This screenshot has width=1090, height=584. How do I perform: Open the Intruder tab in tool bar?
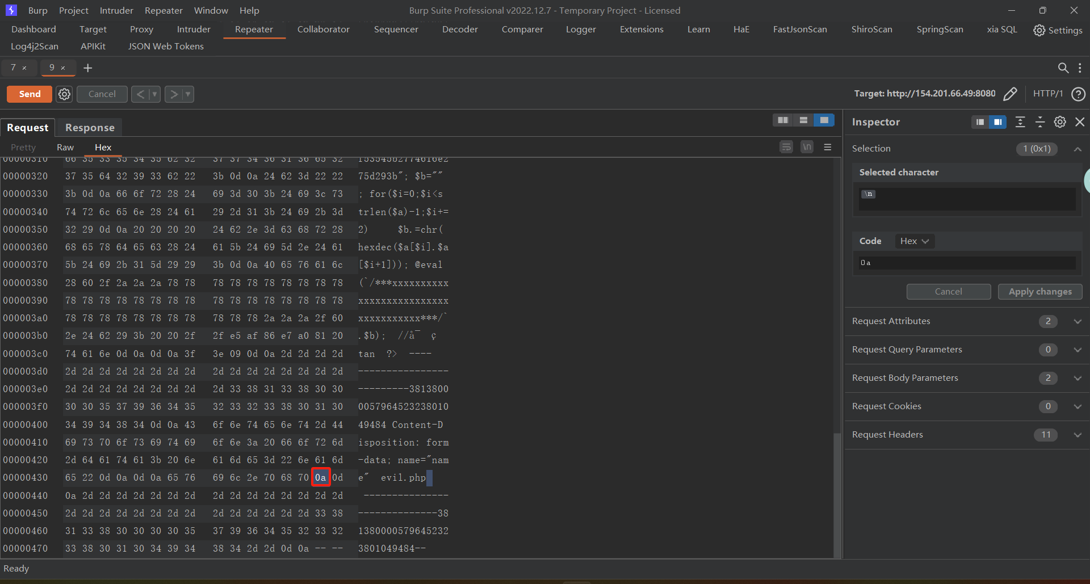(x=194, y=30)
